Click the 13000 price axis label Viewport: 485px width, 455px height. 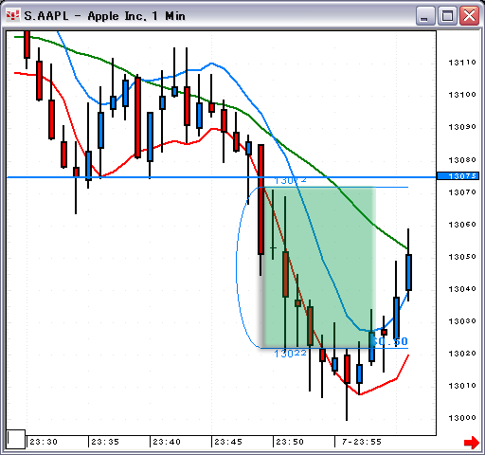pos(462,418)
